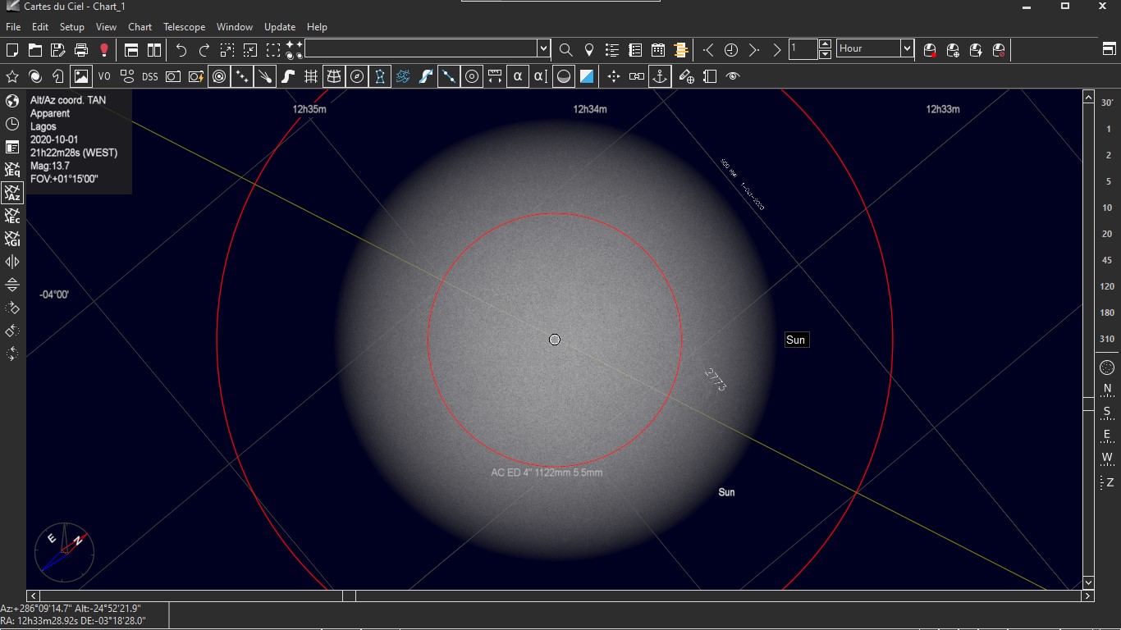The image size is (1121, 630).
Task: Toggle the ruler scale icon
Action: click(495, 76)
